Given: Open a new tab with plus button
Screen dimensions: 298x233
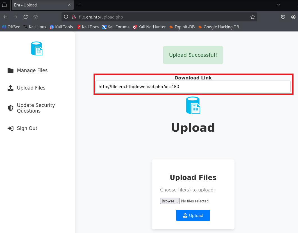Looking at the screenshot, I should tap(80, 5).
